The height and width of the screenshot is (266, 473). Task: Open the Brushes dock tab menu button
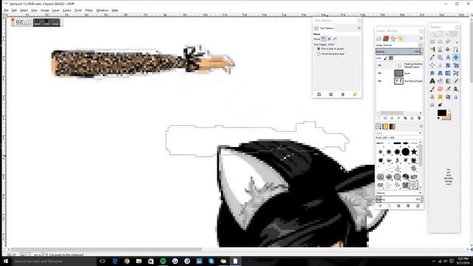point(421,126)
